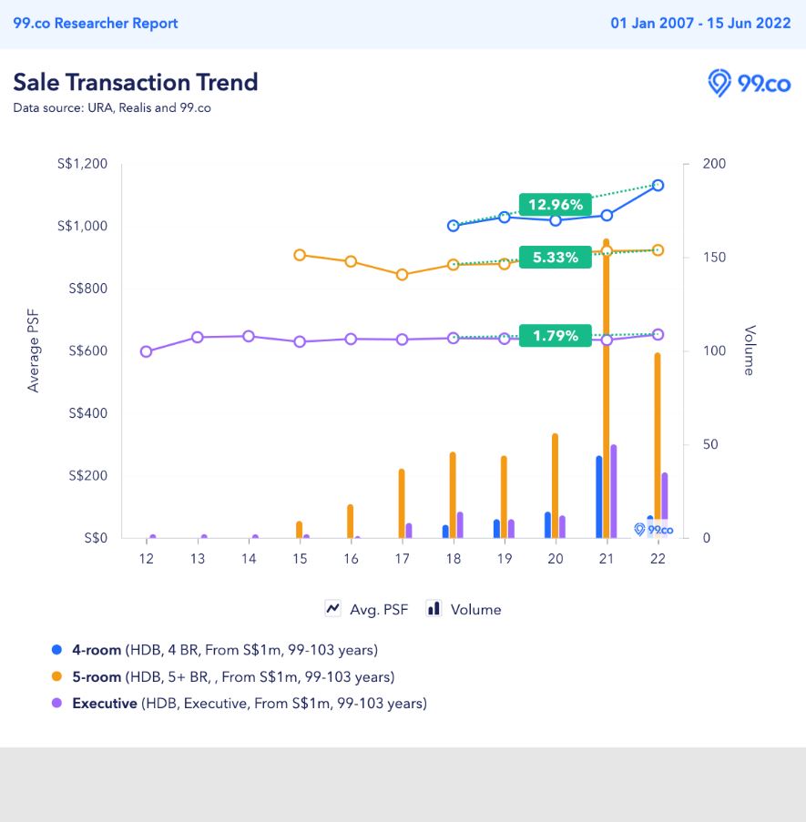Click the blue 4-room legend dot
This screenshot has height=822, width=806.
[56, 650]
